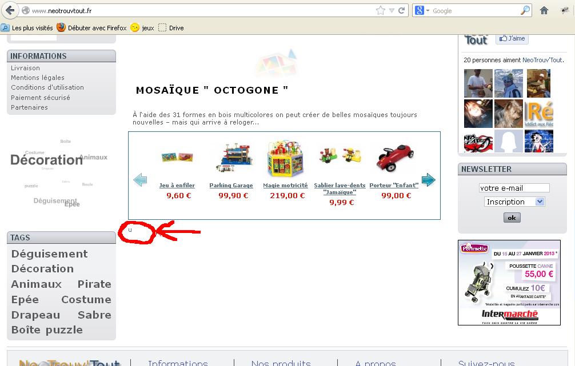Click the '219,00 €' price text
This screenshot has width=575, height=366.
point(287,196)
